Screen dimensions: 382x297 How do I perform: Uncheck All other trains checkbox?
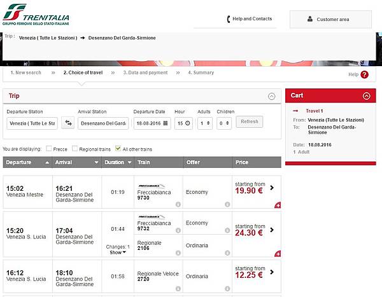[118, 149]
